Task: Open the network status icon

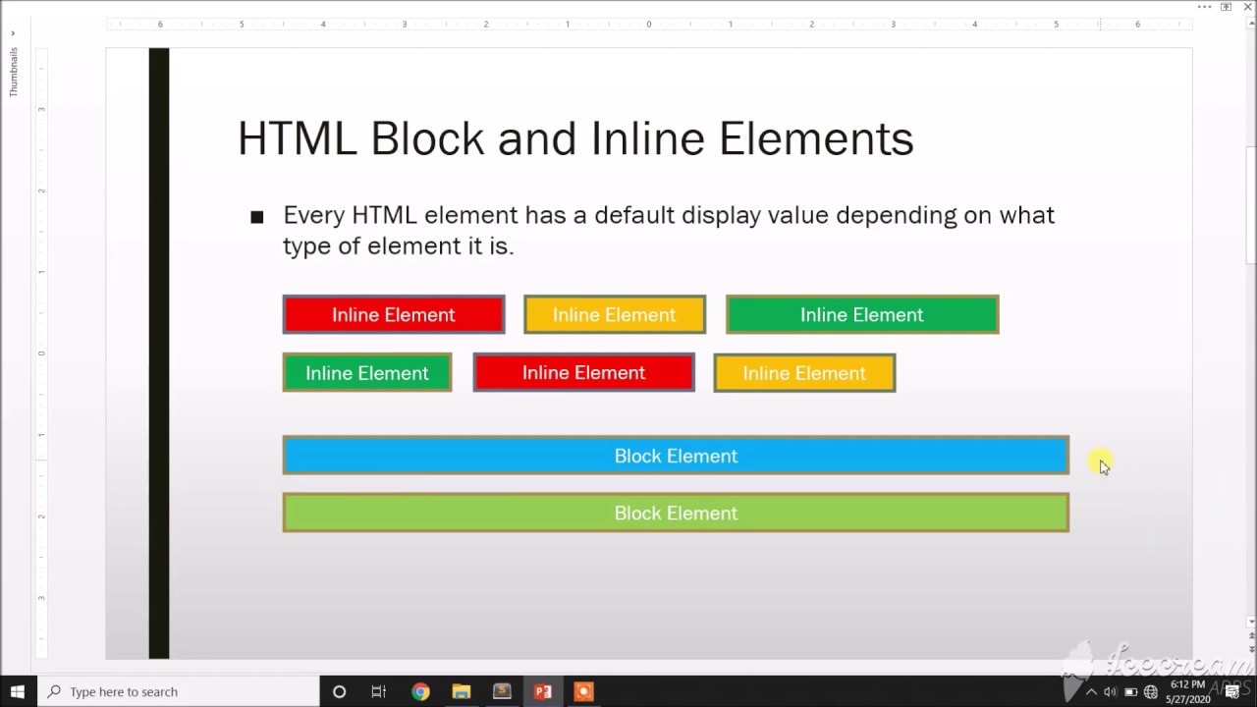Action: click(1151, 692)
